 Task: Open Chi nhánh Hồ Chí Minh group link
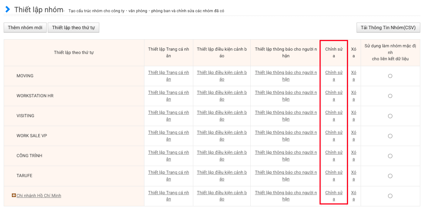pyautogui.click(x=39, y=196)
